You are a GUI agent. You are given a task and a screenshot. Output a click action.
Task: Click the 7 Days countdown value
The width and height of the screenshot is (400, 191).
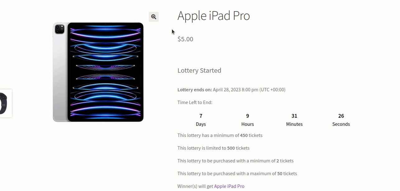click(x=201, y=116)
